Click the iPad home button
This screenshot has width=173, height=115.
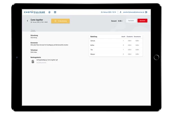pos(156,57)
